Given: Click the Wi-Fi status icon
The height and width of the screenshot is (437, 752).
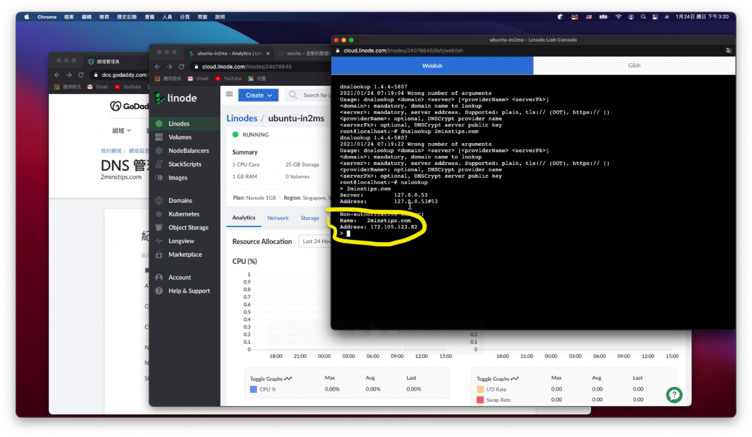Looking at the screenshot, I should [618, 17].
